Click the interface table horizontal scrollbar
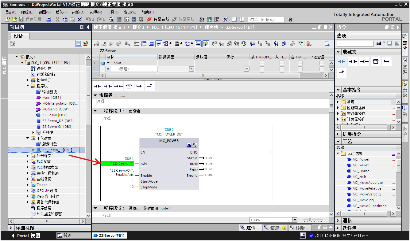The image size is (410, 241). [203, 75]
